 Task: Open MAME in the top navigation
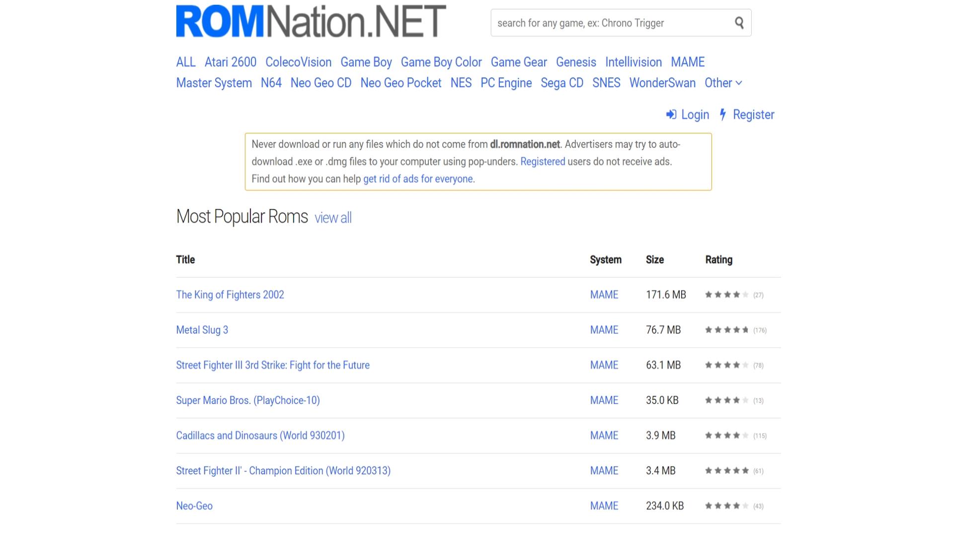[688, 62]
